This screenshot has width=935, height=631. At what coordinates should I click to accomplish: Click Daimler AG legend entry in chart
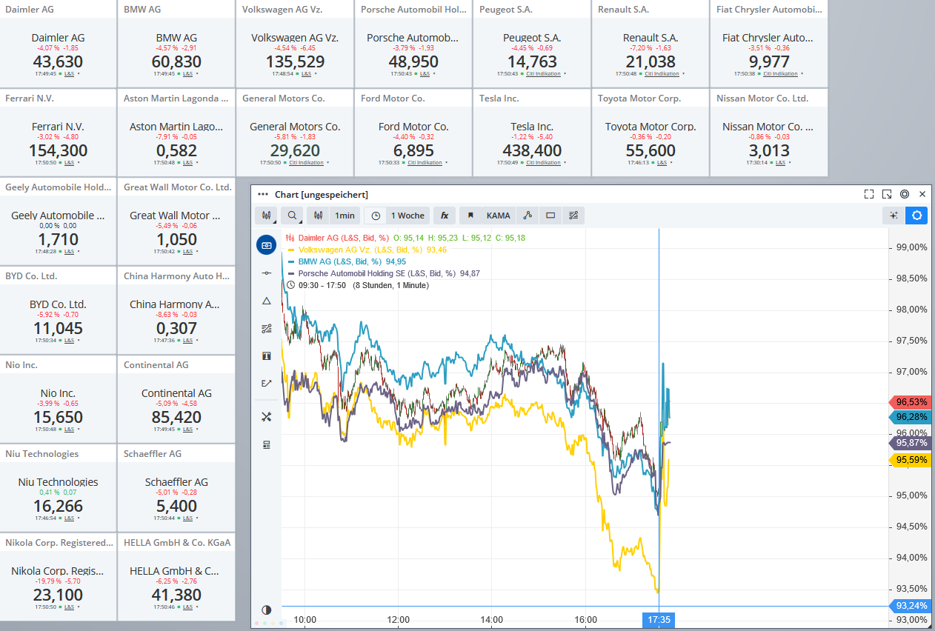point(343,238)
